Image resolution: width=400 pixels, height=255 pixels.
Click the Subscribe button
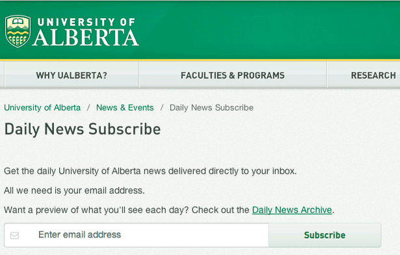[325, 235]
